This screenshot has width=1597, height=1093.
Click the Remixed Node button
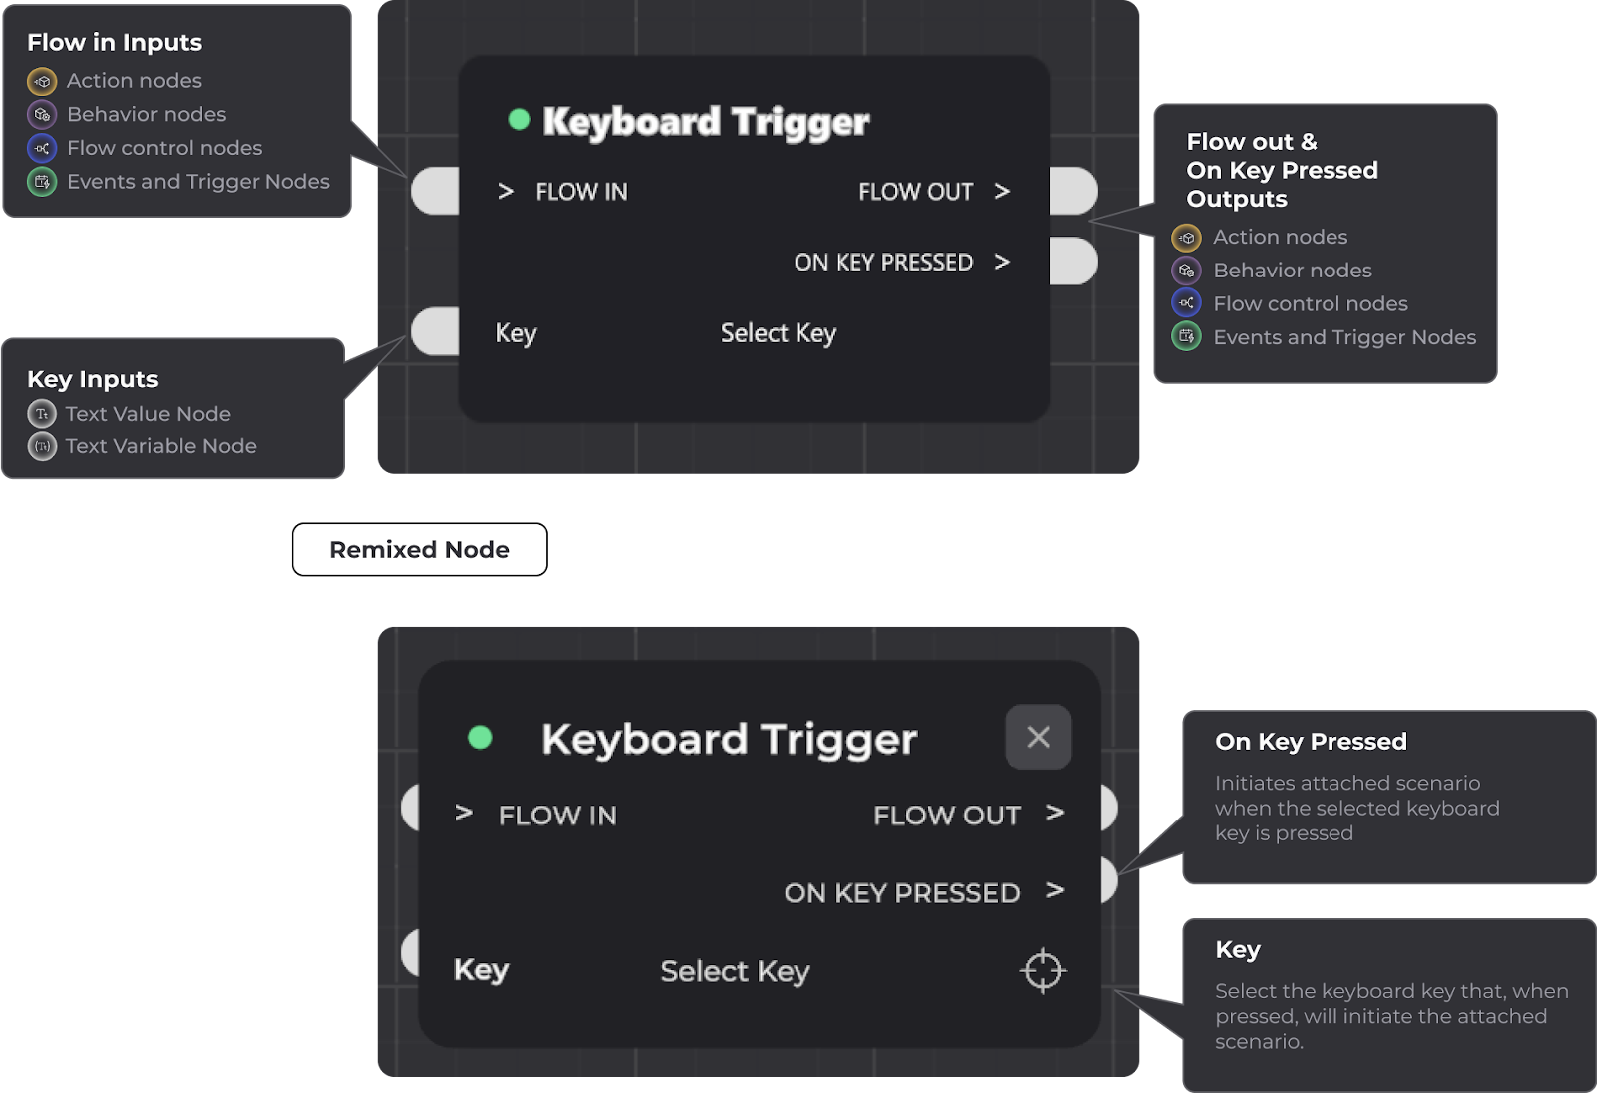pos(419,549)
